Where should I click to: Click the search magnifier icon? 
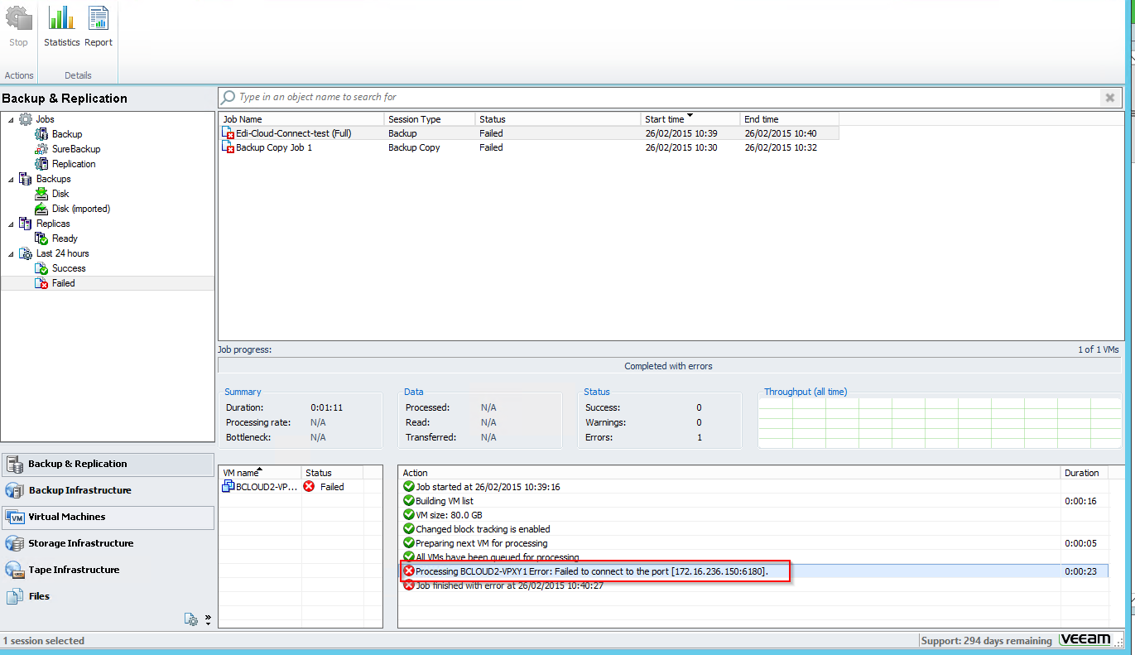(x=228, y=97)
